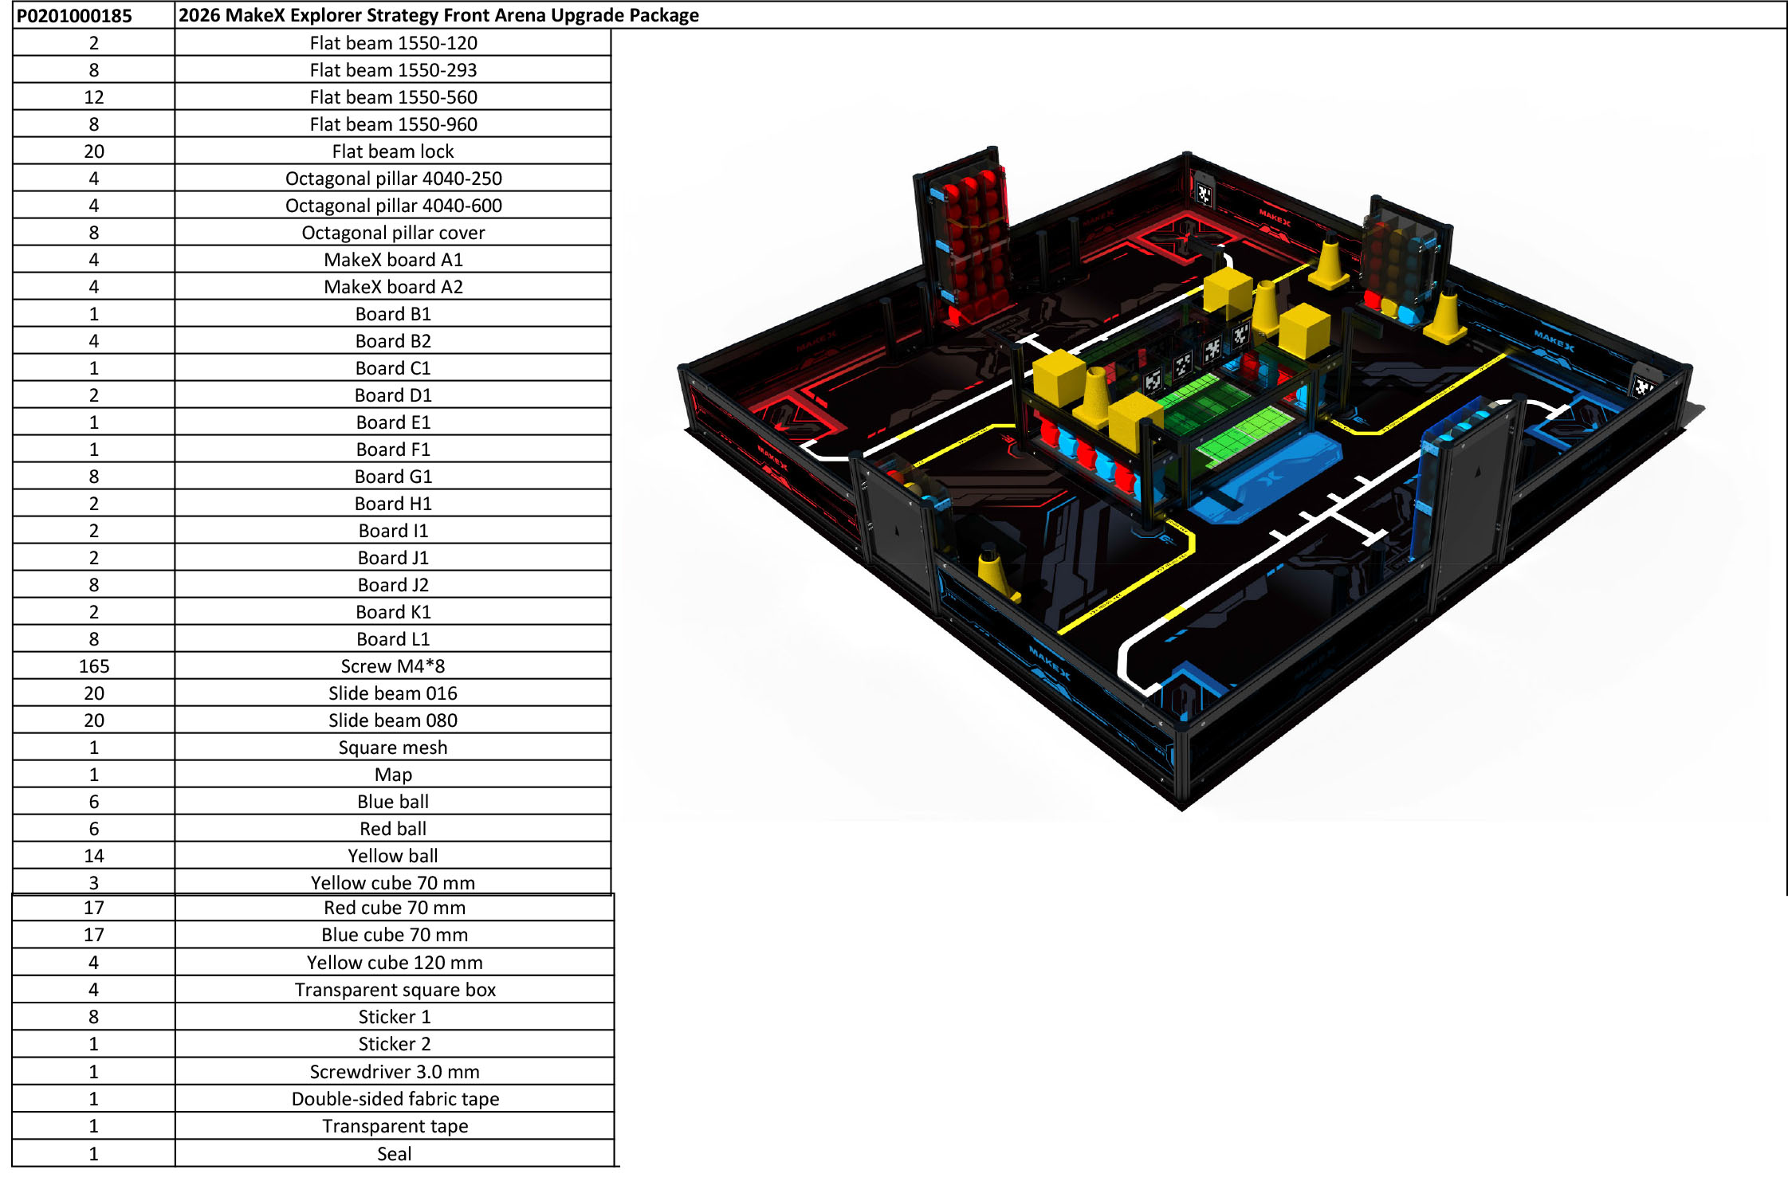1788x1201 pixels.
Task: Click the 'Board E1' cell
Action: (x=393, y=422)
